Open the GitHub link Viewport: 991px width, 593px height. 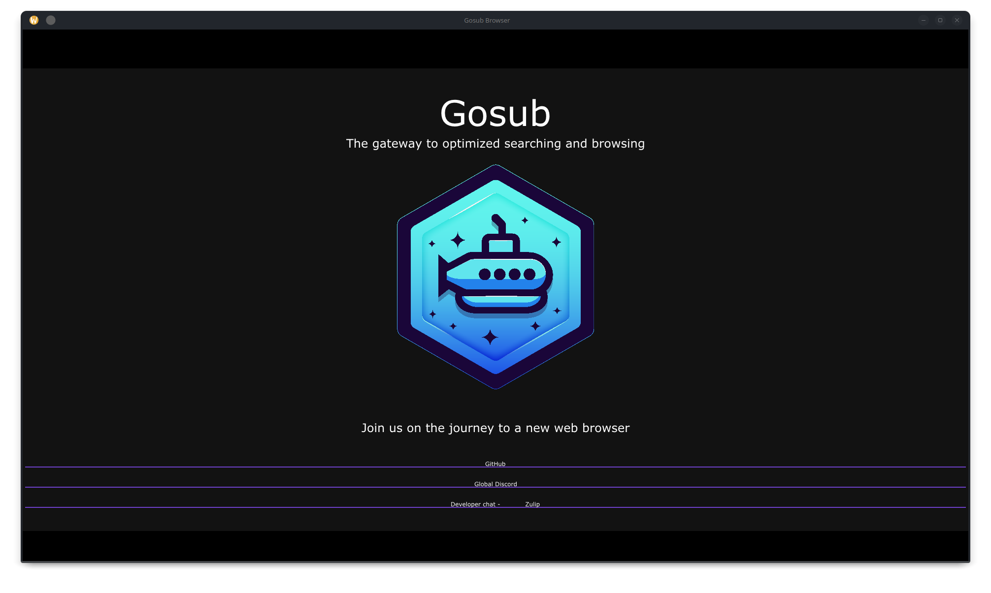[x=495, y=464]
